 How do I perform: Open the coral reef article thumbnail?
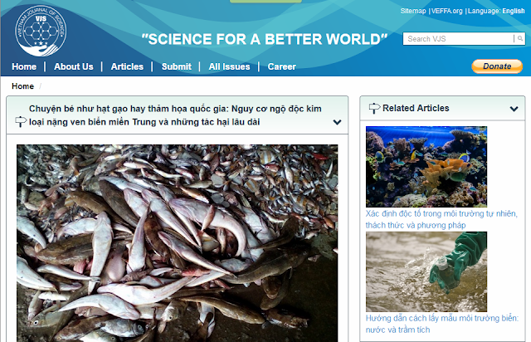tap(426, 166)
